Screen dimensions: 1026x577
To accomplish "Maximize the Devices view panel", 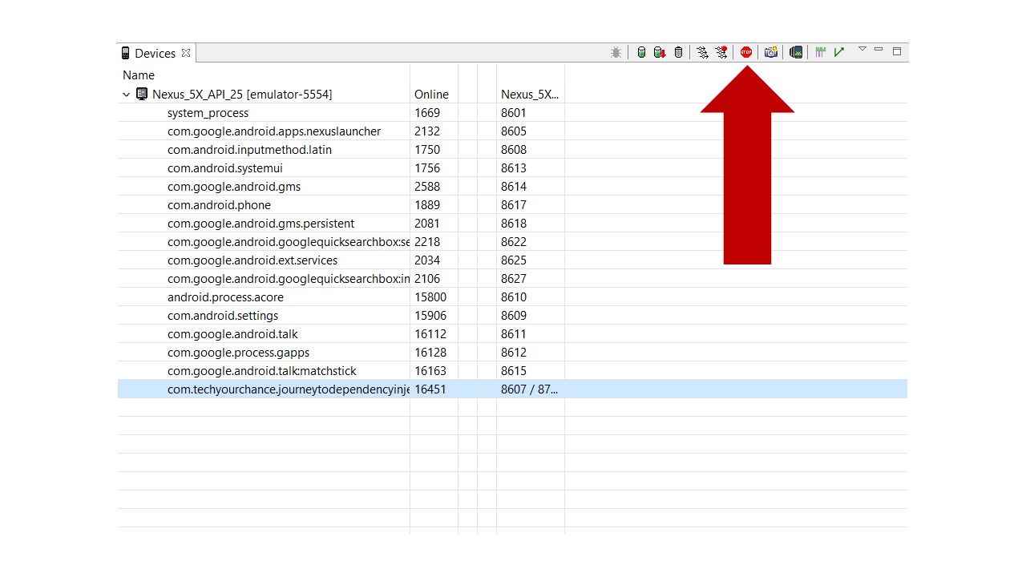I will click(x=897, y=51).
